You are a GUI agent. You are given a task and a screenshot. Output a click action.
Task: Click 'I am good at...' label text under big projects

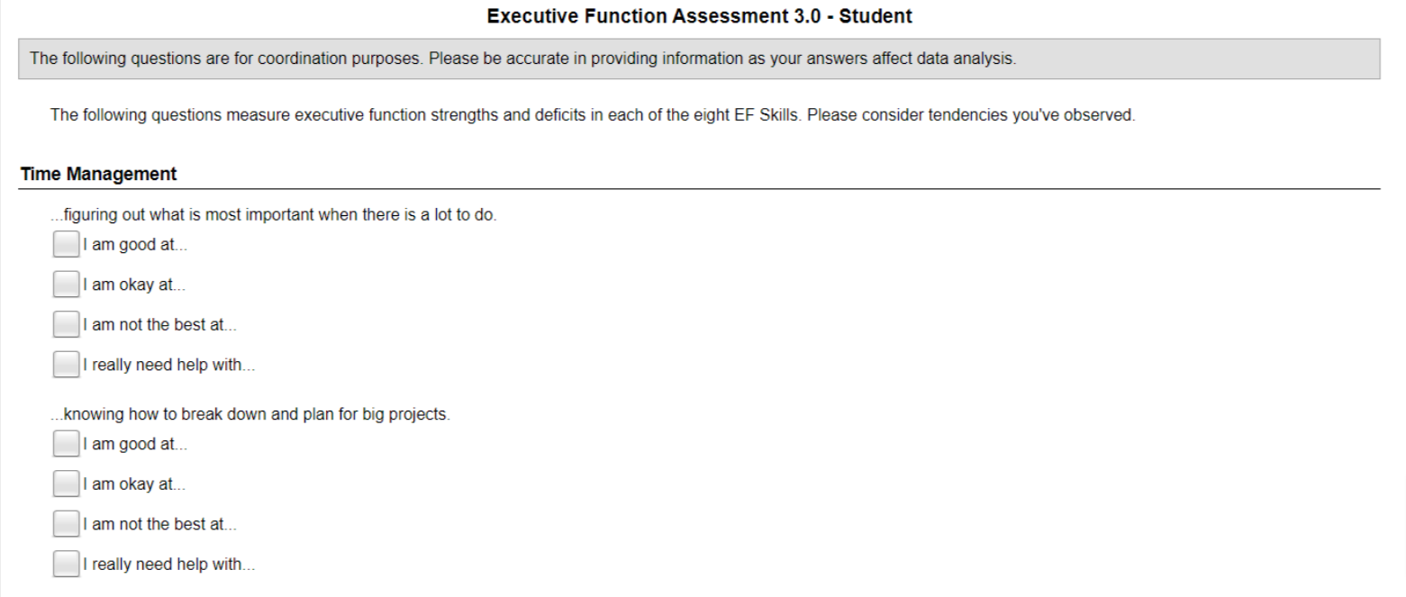point(135,444)
